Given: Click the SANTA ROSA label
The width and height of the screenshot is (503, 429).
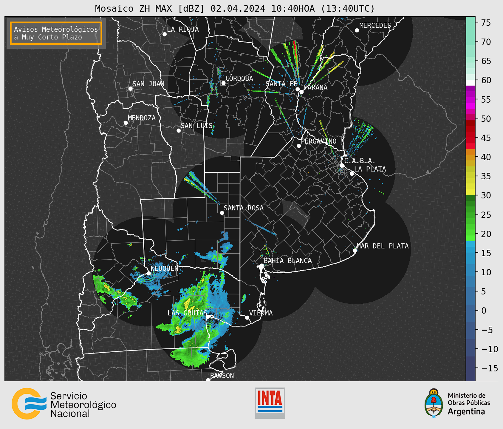Looking at the screenshot, I should pos(244,208).
